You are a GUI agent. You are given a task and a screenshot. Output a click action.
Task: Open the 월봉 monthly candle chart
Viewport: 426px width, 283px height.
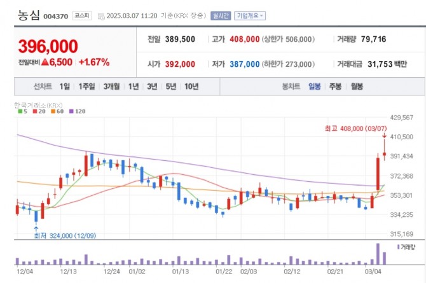(357, 86)
